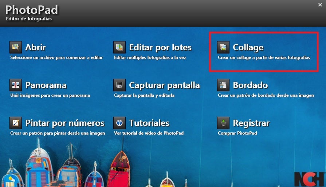Click 'Unir imágenes para crear un panorama'
326x187 pixels.
click(50, 95)
